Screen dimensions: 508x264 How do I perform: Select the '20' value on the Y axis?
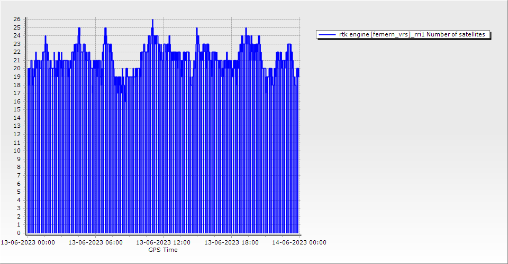pos(17,68)
